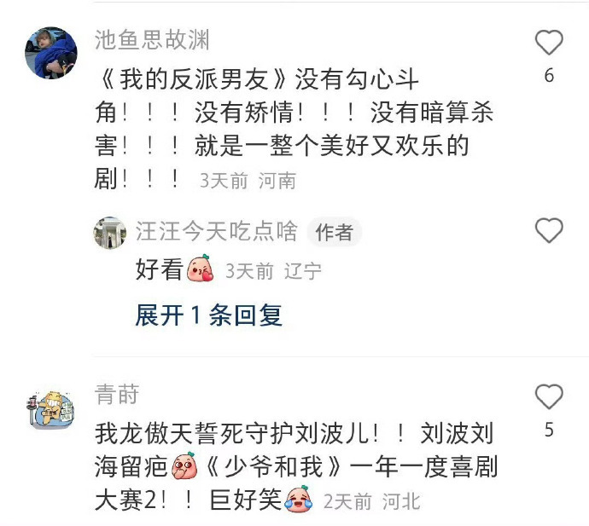Screen dimensions: 589x526
Task: Like 青莳's comment with the heart icon
Action: pos(549,396)
